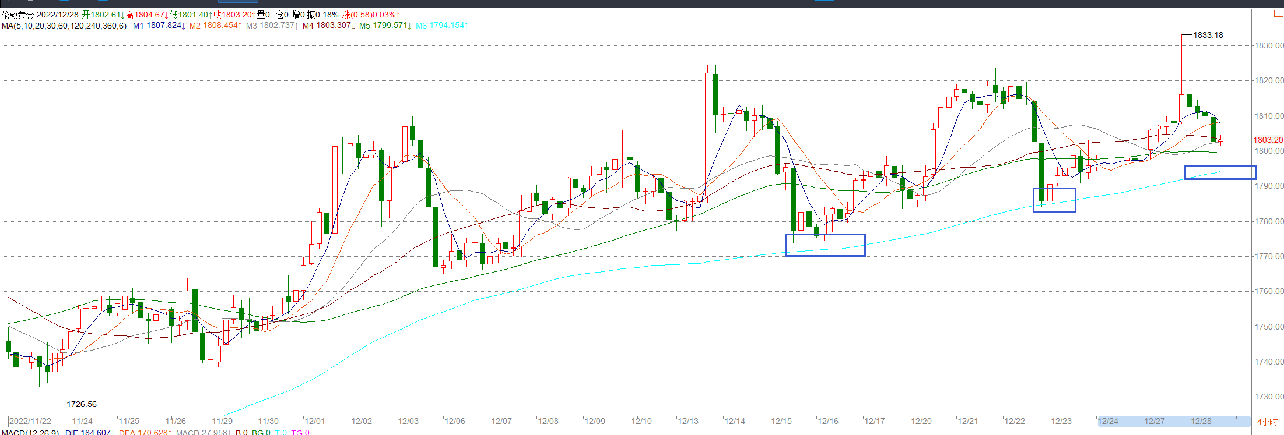1284x435 pixels.
Task: Click the 1760.00 price axis label
Action: point(1269,291)
